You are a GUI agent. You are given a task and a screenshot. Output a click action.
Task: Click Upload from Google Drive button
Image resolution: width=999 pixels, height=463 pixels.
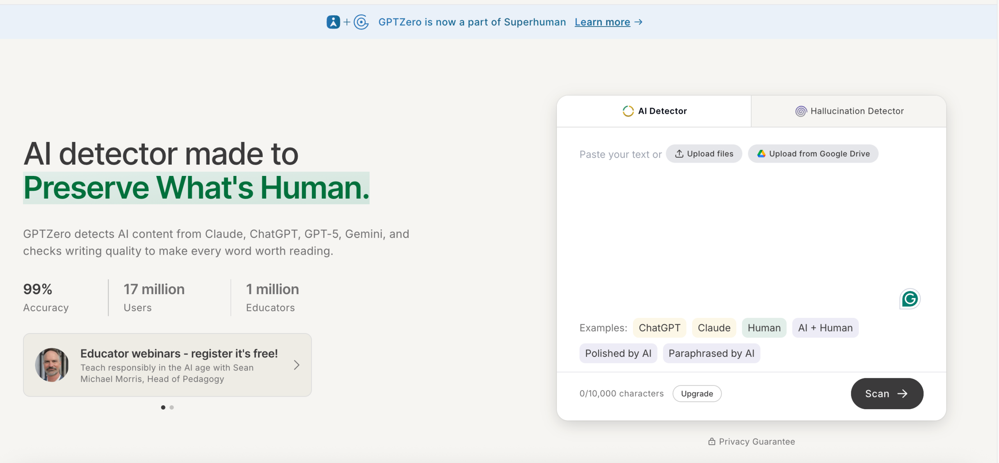coord(813,154)
